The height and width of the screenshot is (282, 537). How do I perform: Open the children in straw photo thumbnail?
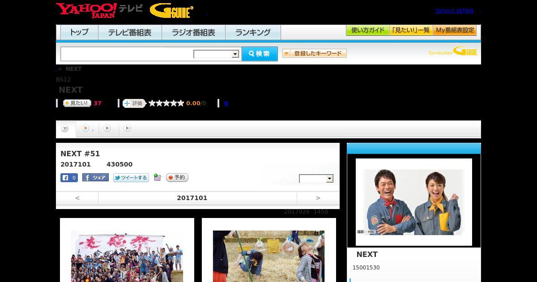click(268, 256)
